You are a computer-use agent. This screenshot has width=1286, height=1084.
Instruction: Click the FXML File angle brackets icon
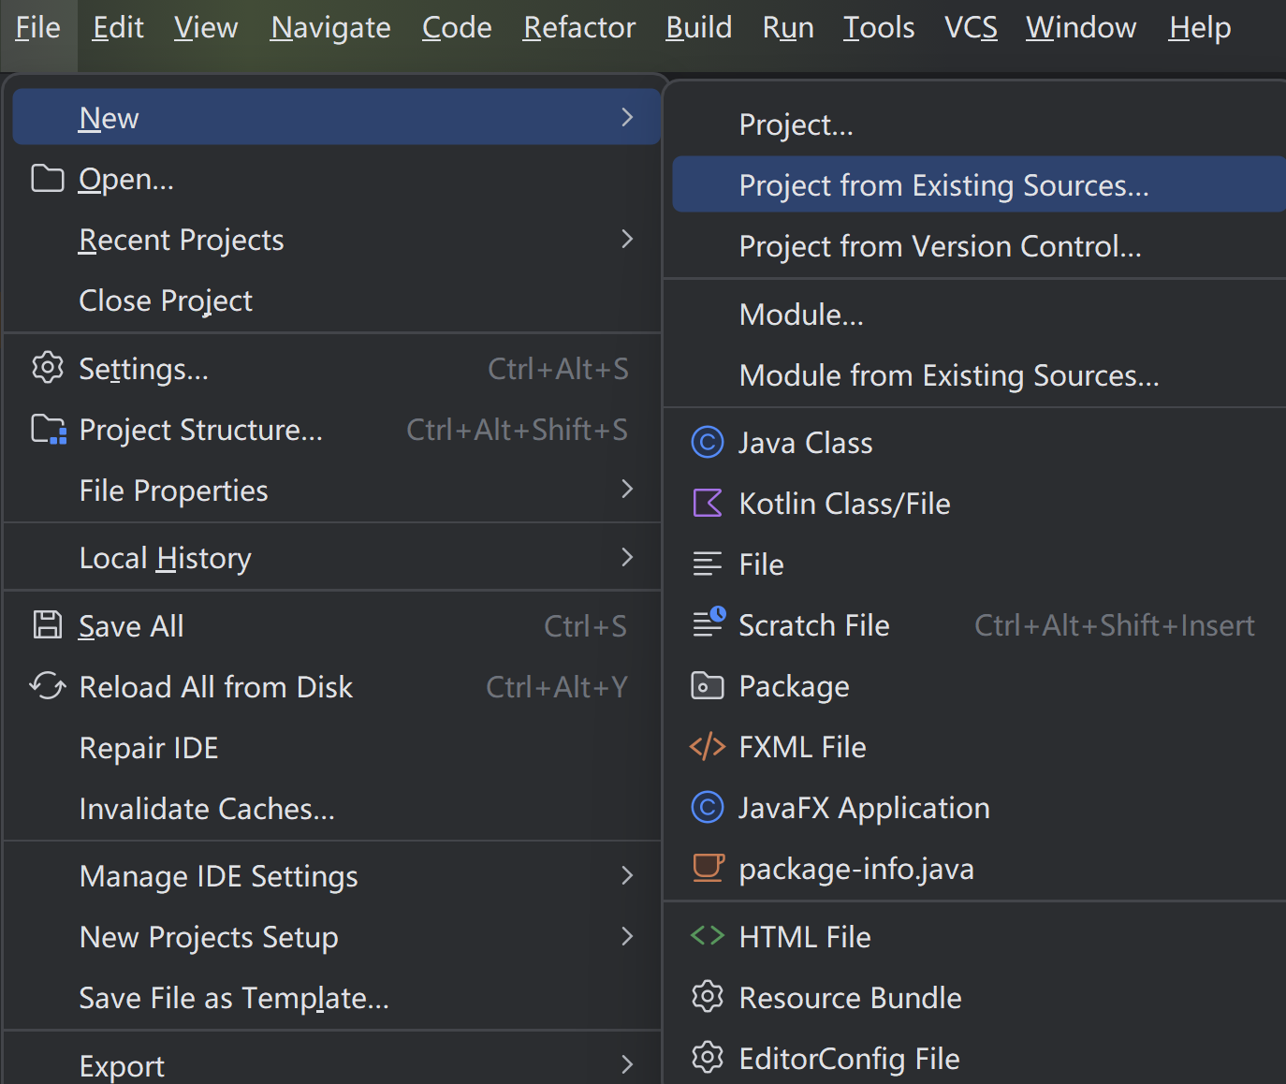708,746
